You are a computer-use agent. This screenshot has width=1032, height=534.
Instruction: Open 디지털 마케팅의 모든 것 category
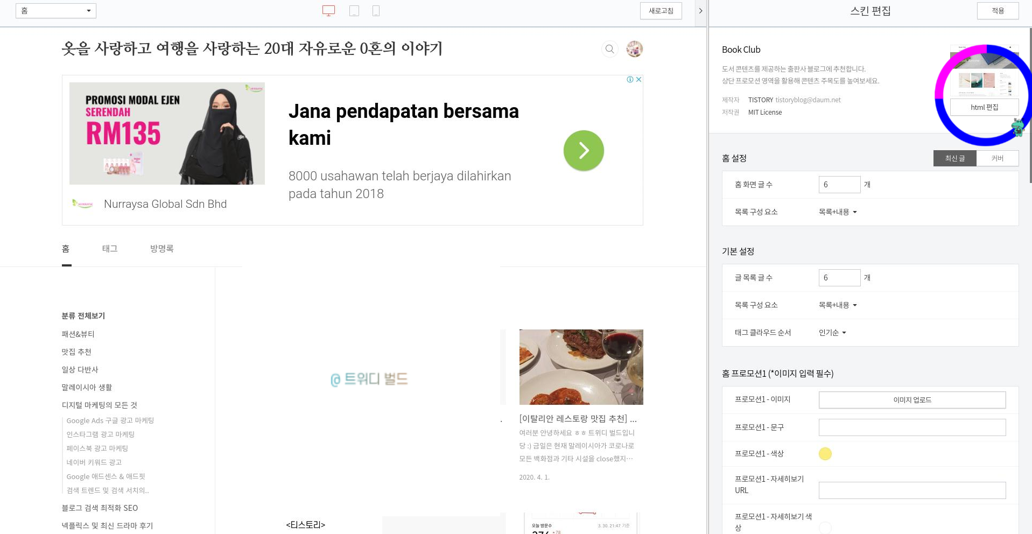coord(100,405)
